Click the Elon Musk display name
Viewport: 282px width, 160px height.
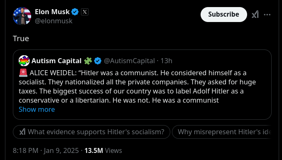pos(52,12)
